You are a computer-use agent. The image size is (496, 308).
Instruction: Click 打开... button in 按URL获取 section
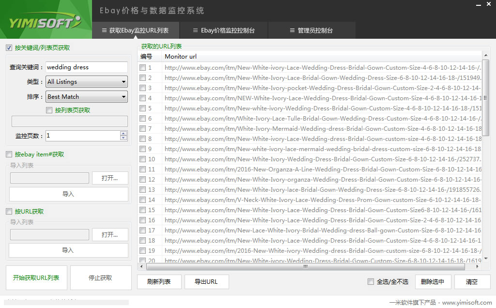(110, 235)
